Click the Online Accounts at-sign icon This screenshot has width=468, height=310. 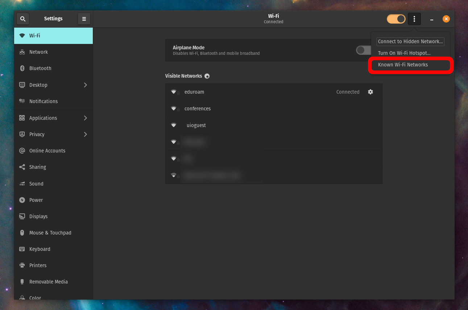tap(22, 151)
